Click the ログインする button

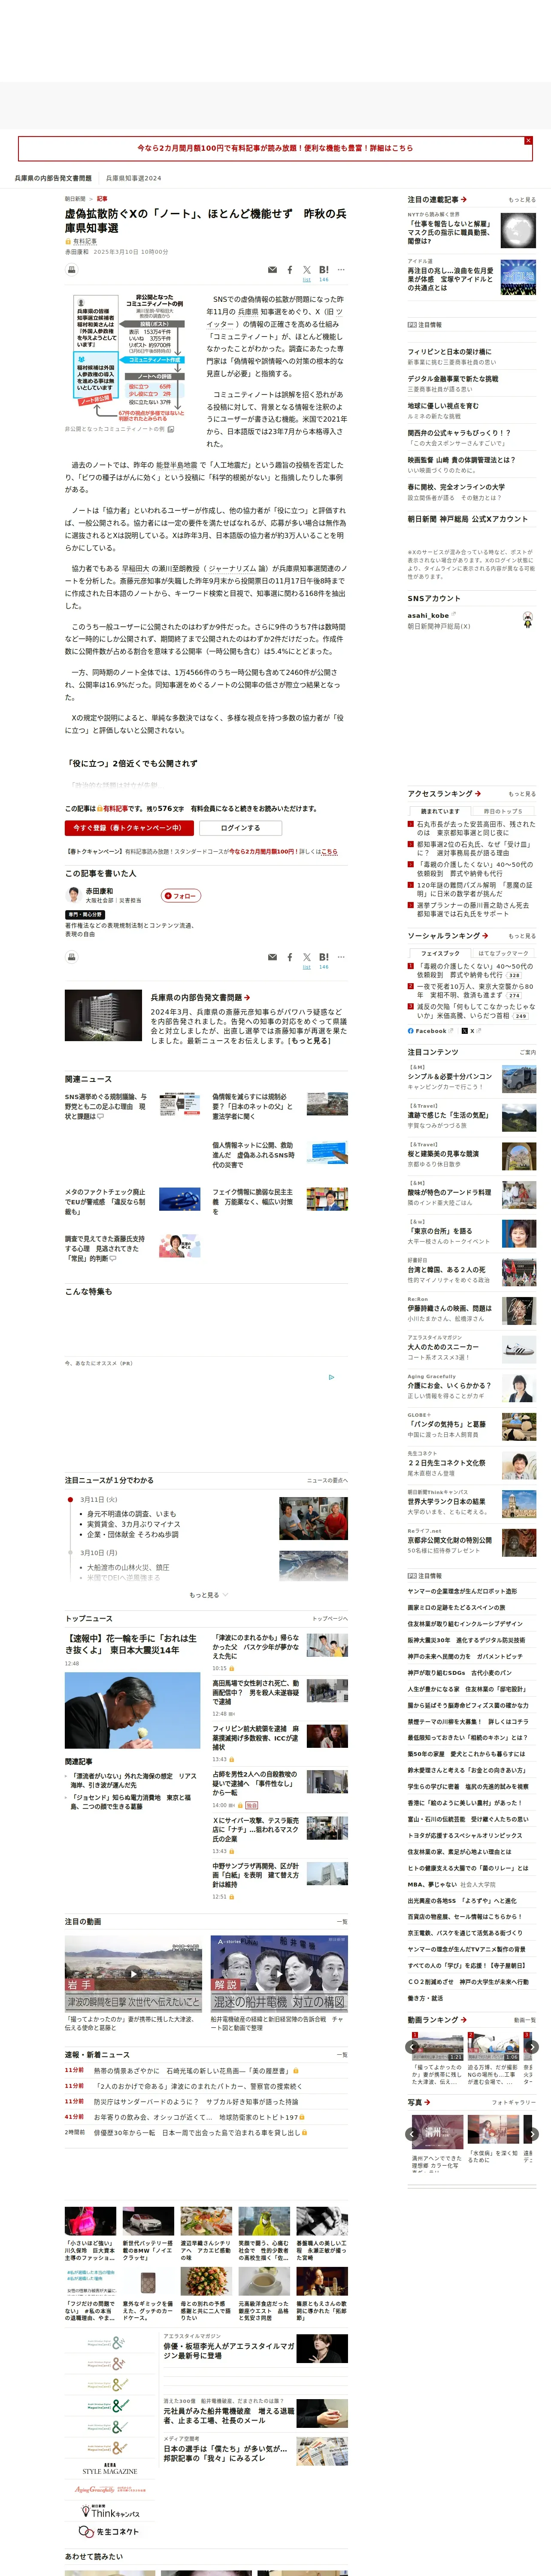coord(240,828)
